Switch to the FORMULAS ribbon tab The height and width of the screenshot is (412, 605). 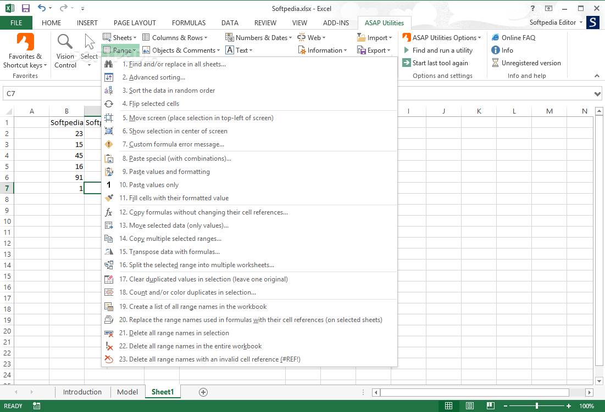(188, 22)
